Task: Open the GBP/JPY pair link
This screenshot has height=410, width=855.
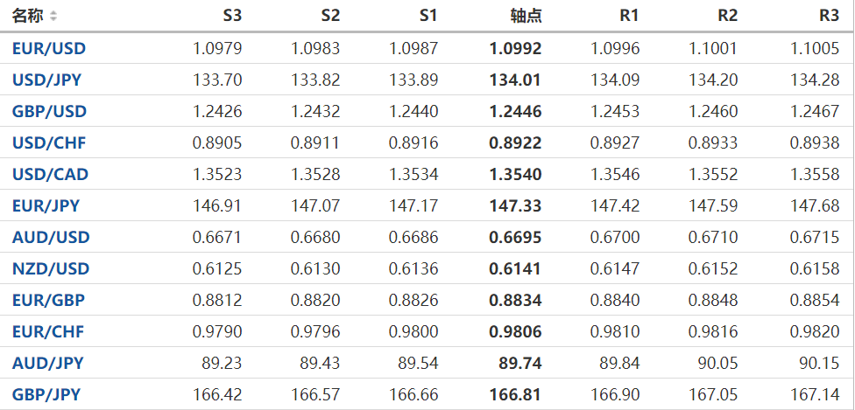Action: 46,395
